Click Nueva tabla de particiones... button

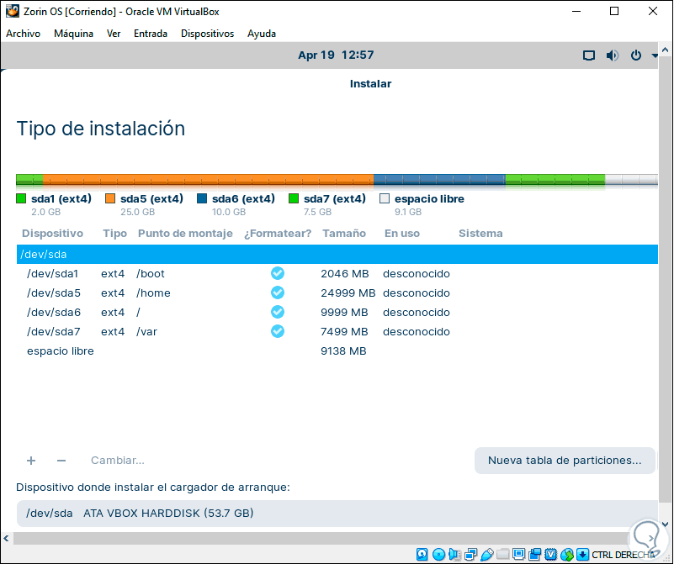[565, 461]
